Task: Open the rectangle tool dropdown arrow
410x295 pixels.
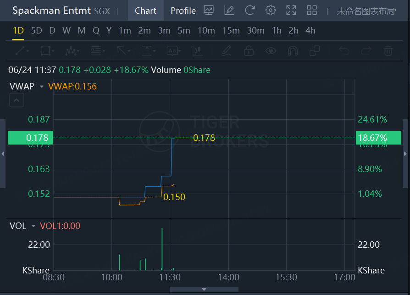Action: point(53,51)
